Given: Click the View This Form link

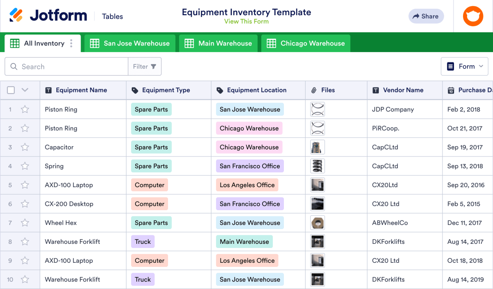Looking at the screenshot, I should tap(246, 21).
